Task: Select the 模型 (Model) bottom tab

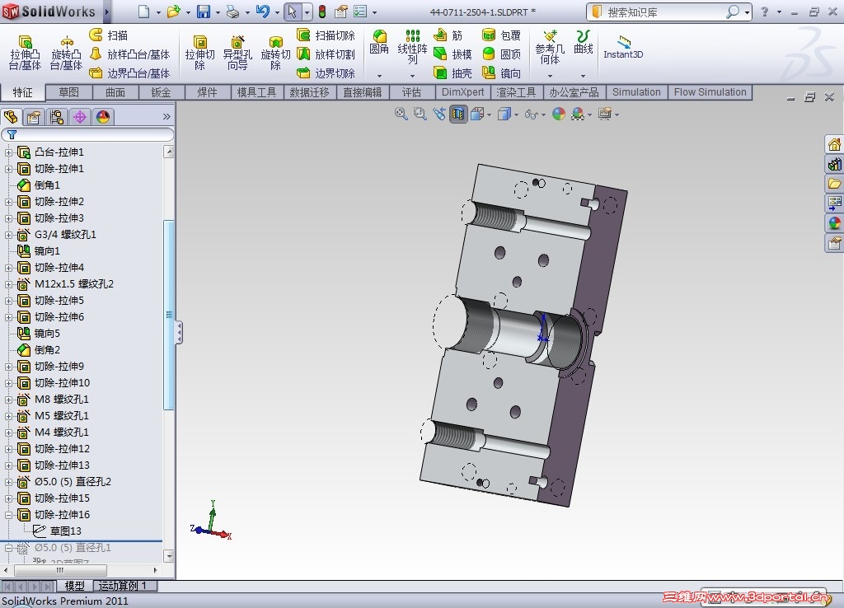Action: (x=75, y=586)
